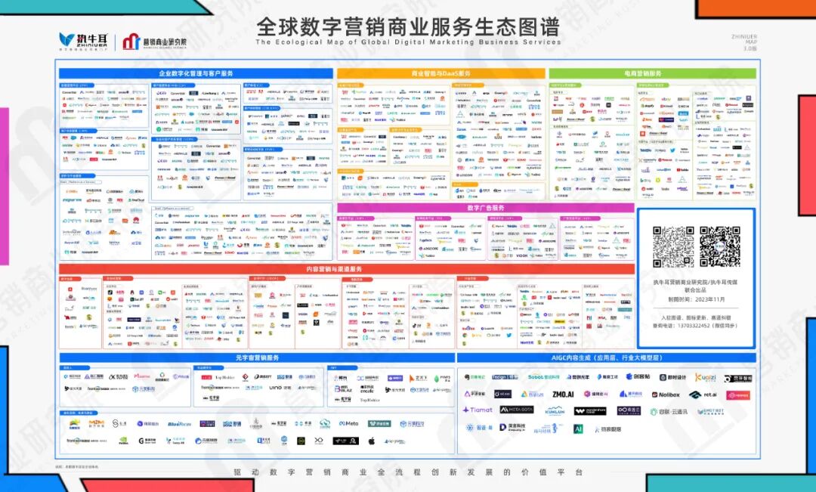Click the phone number 13703322452
This screenshot has width=816, height=492.
[694, 326]
